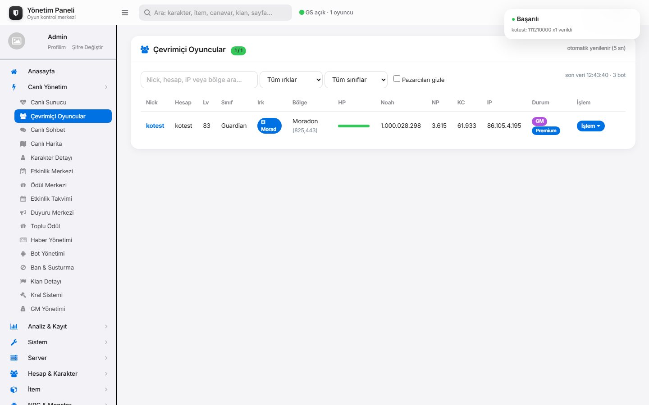Open Toplu Ödül menu item
This screenshot has height=405, width=649.
(x=63, y=226)
